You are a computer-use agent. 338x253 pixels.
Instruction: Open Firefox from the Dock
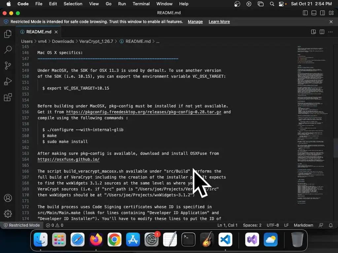coord(96,239)
